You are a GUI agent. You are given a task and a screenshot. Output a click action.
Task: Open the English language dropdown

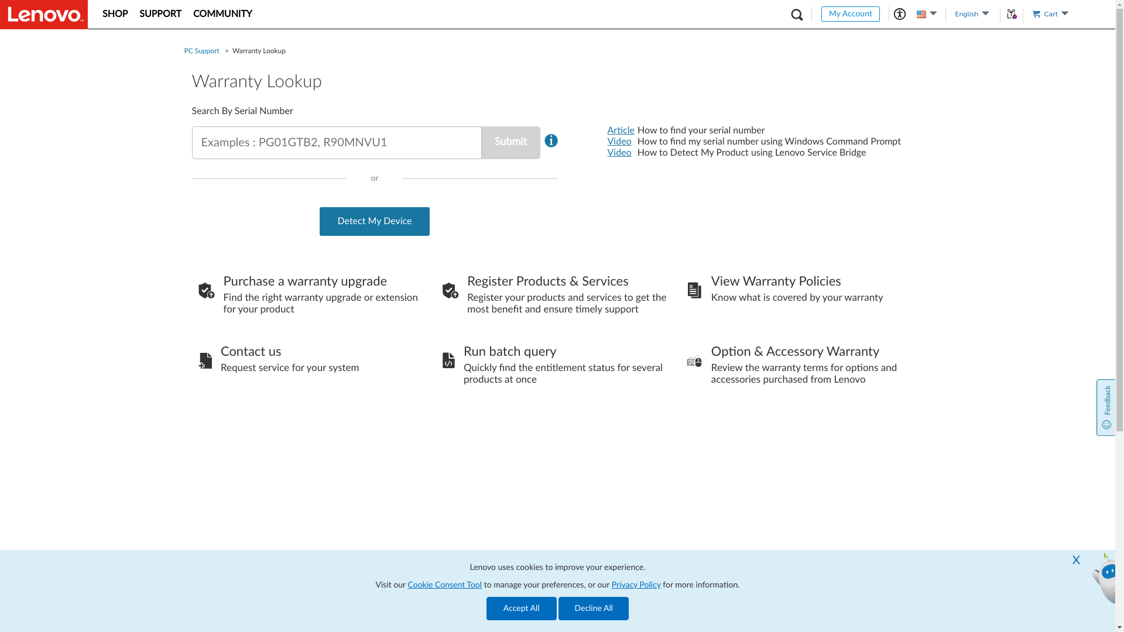click(972, 14)
